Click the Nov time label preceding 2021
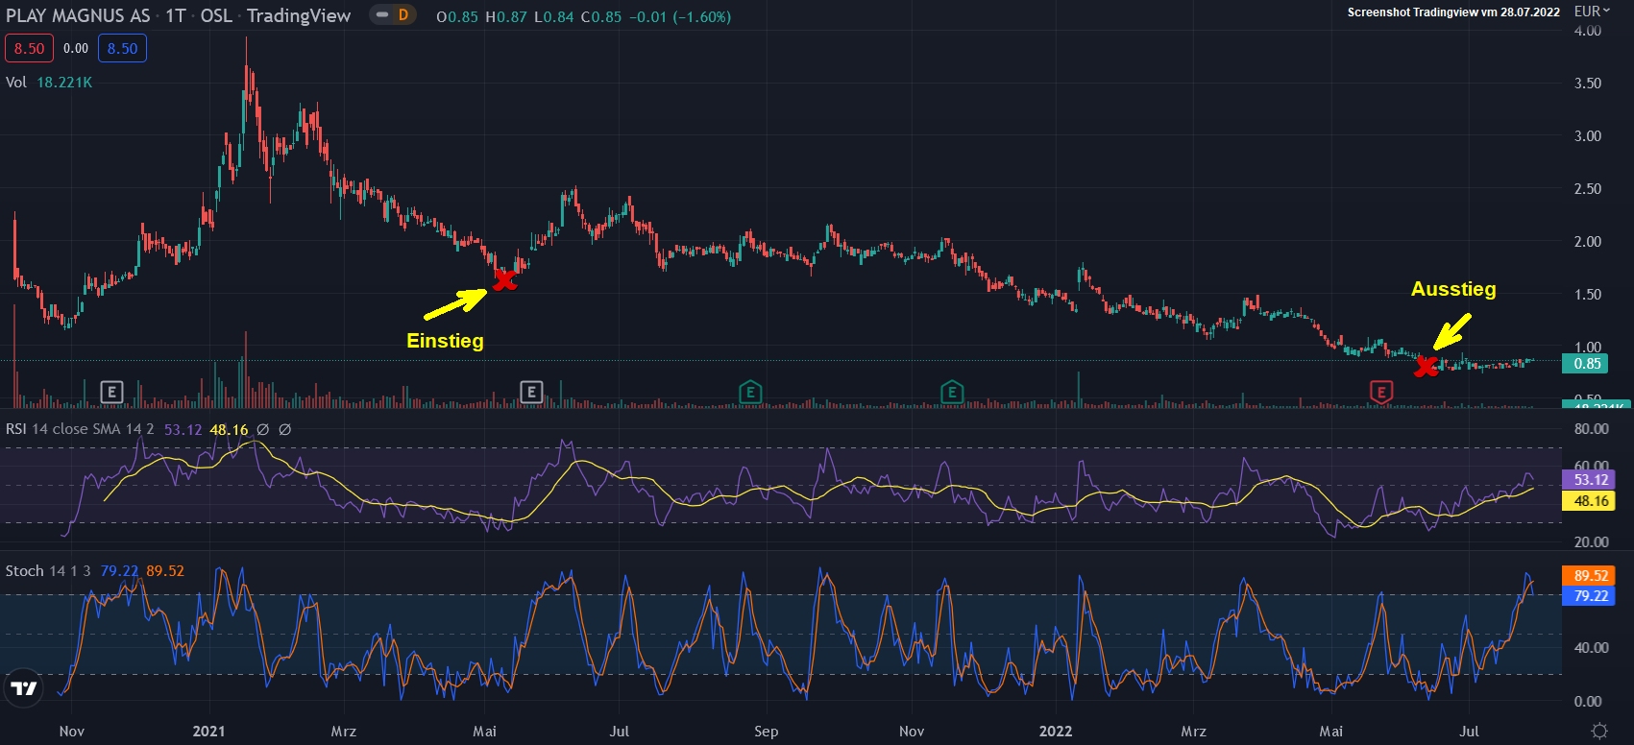The height and width of the screenshot is (745, 1634). pos(72,732)
